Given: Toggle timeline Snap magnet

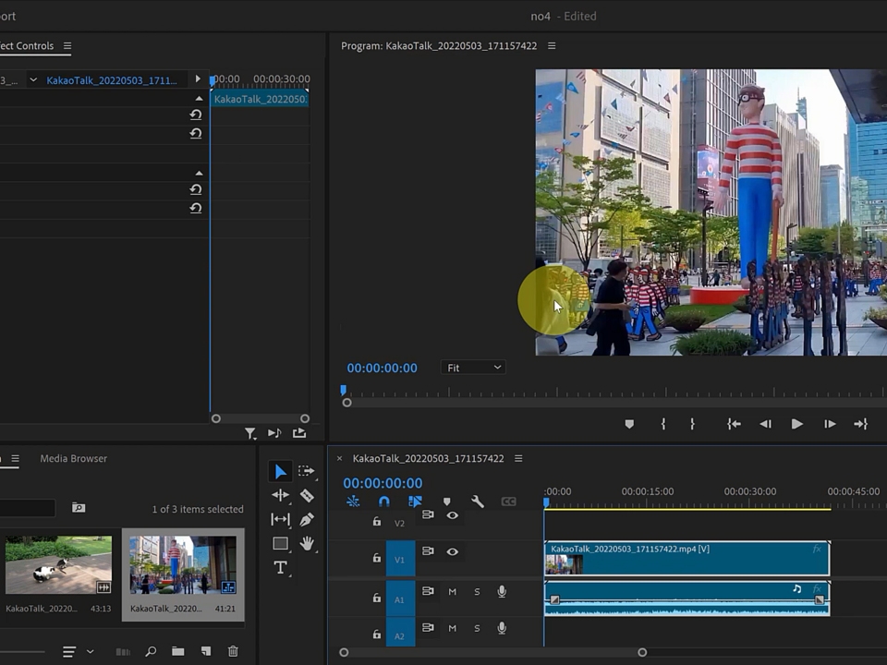Looking at the screenshot, I should 384,502.
